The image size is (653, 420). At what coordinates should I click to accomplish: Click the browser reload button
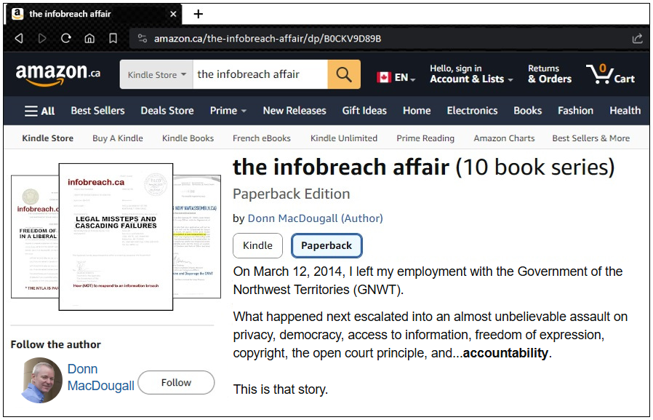tap(65, 39)
